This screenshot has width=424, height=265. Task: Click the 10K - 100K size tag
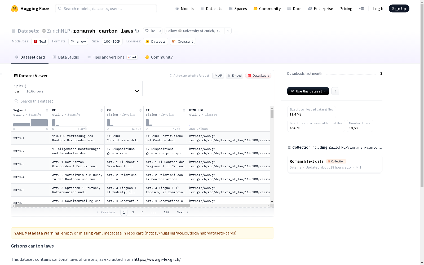tap(112, 41)
